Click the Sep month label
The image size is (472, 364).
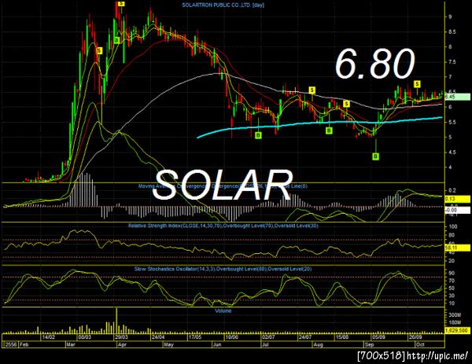pos(370,345)
